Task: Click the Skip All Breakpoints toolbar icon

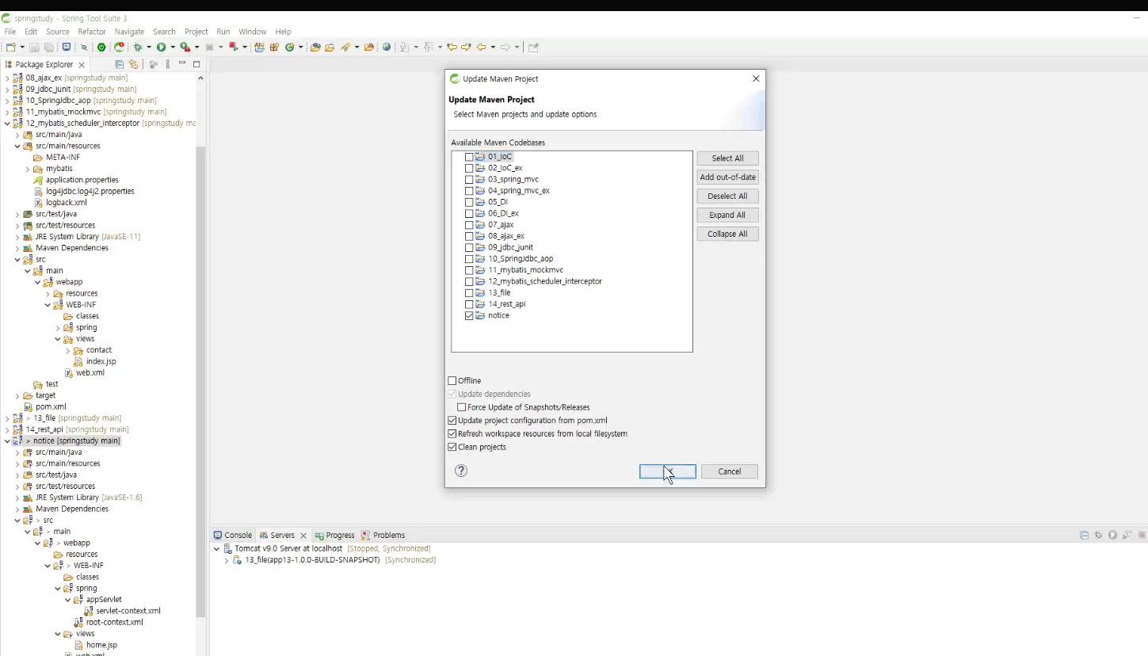Action: pyautogui.click(x=84, y=48)
